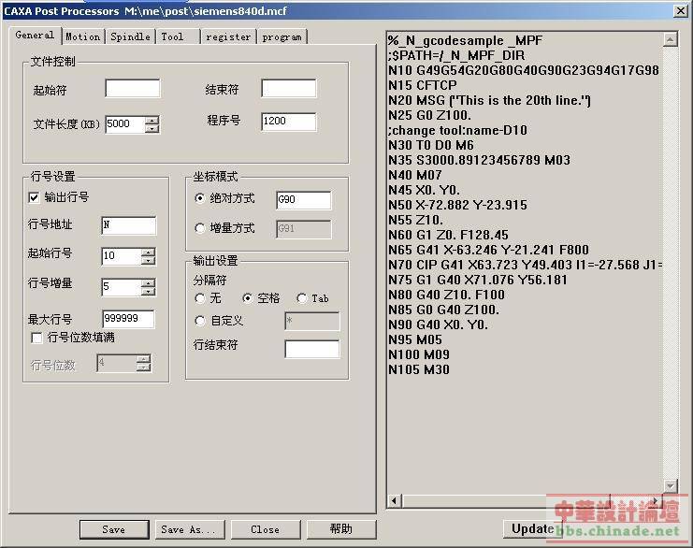Increase 行号增量 with the up arrow

(x=148, y=282)
